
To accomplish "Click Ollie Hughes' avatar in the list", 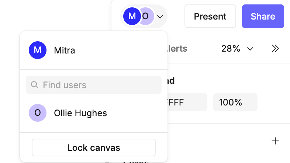I will (x=38, y=113).
